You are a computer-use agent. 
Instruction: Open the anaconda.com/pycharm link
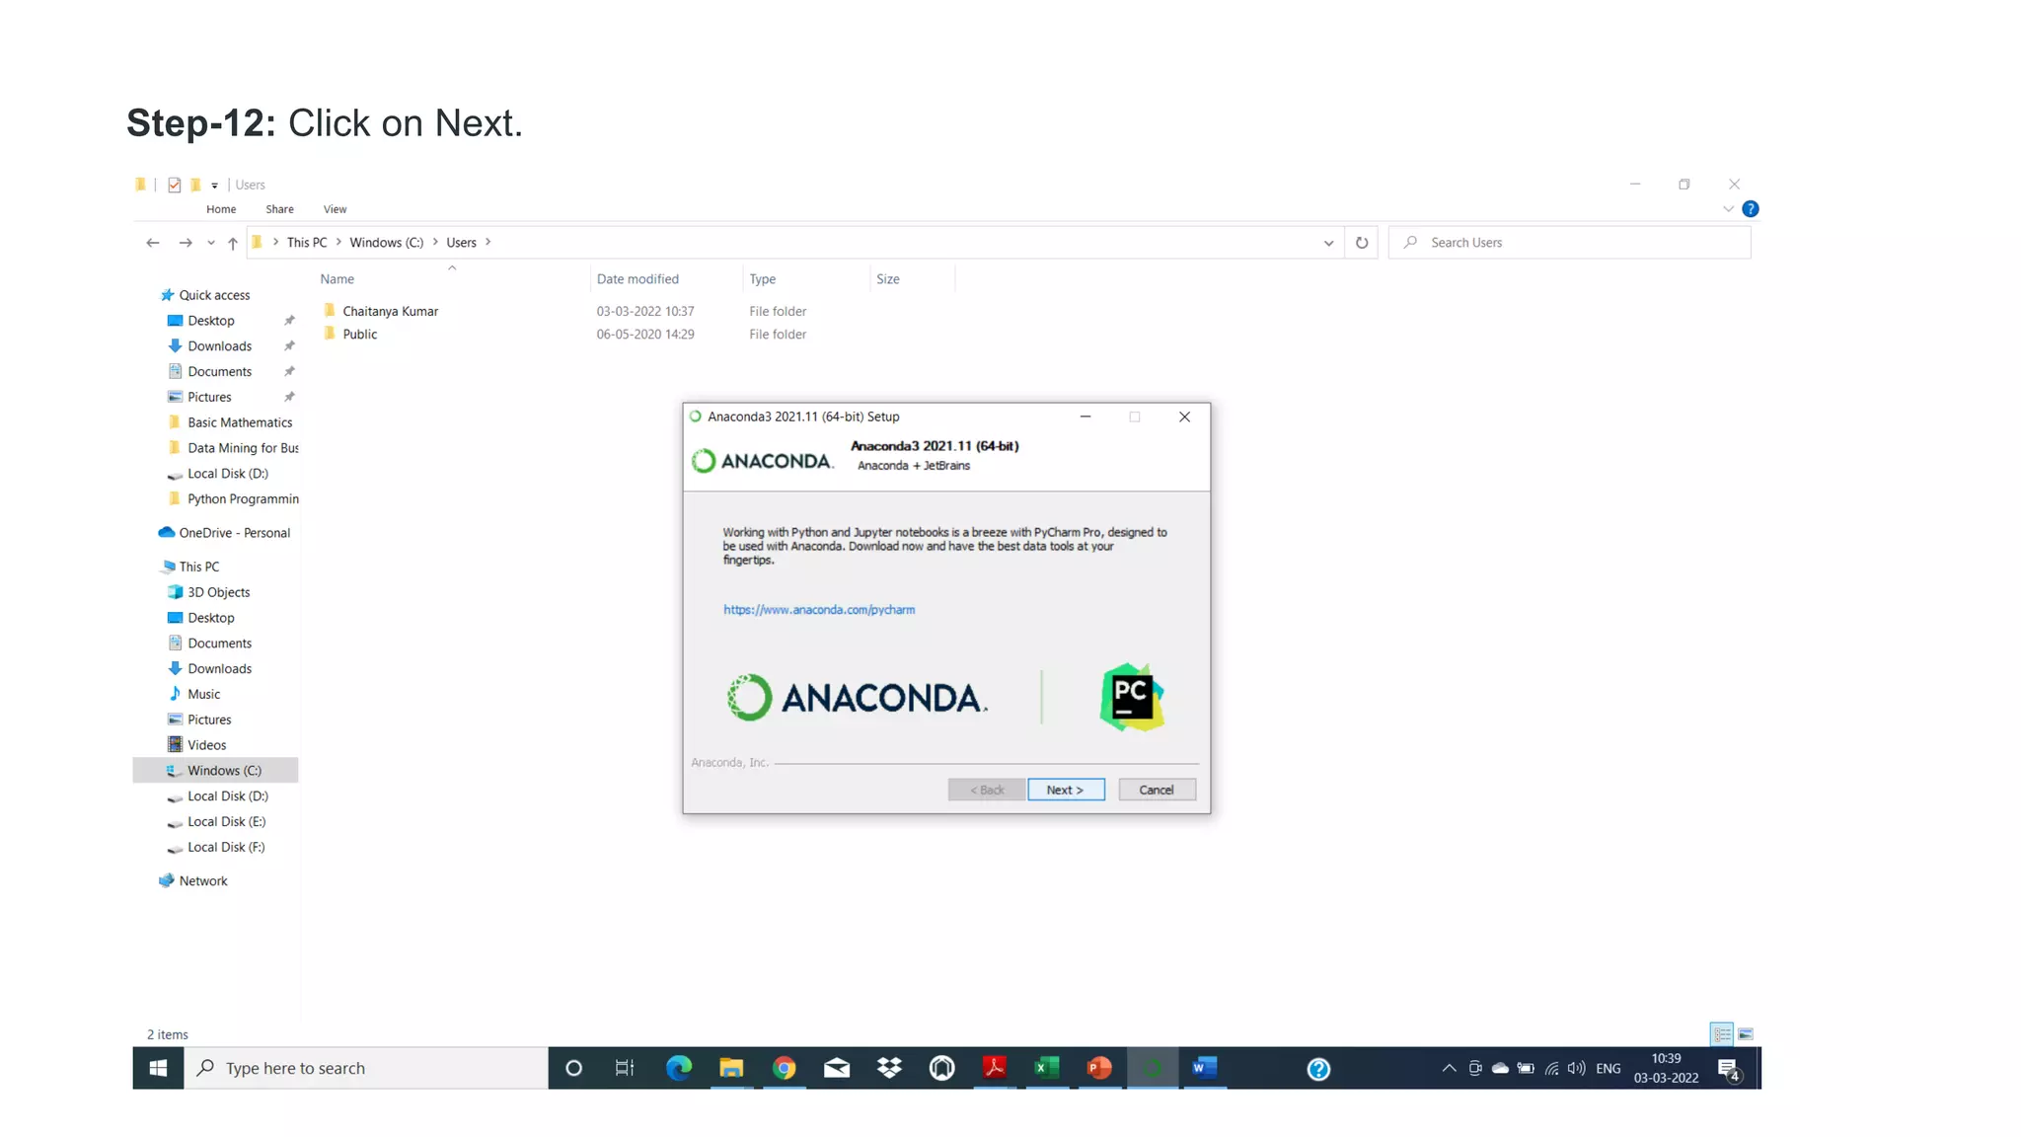click(x=818, y=610)
